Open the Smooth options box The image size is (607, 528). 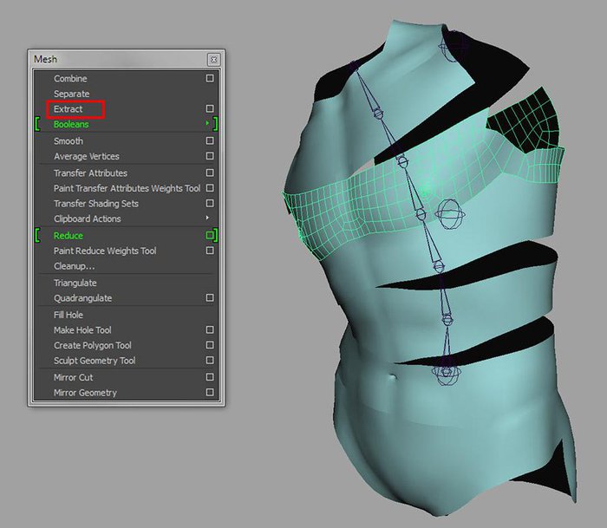point(210,141)
